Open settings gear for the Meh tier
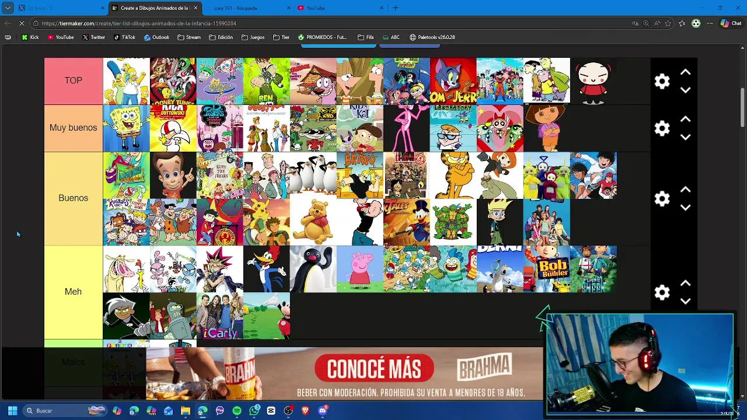Viewport: 747px width, 420px height. (662, 292)
